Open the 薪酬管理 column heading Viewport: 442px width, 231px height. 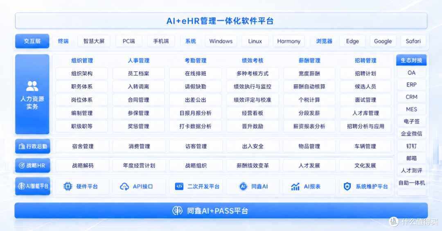click(x=309, y=60)
